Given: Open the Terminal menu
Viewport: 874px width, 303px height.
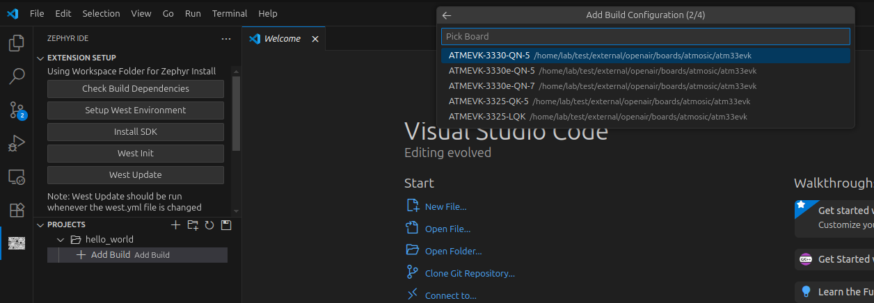Looking at the screenshot, I should coord(230,13).
